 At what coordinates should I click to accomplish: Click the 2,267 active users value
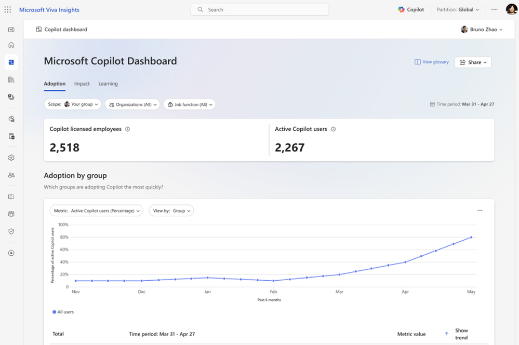point(289,147)
